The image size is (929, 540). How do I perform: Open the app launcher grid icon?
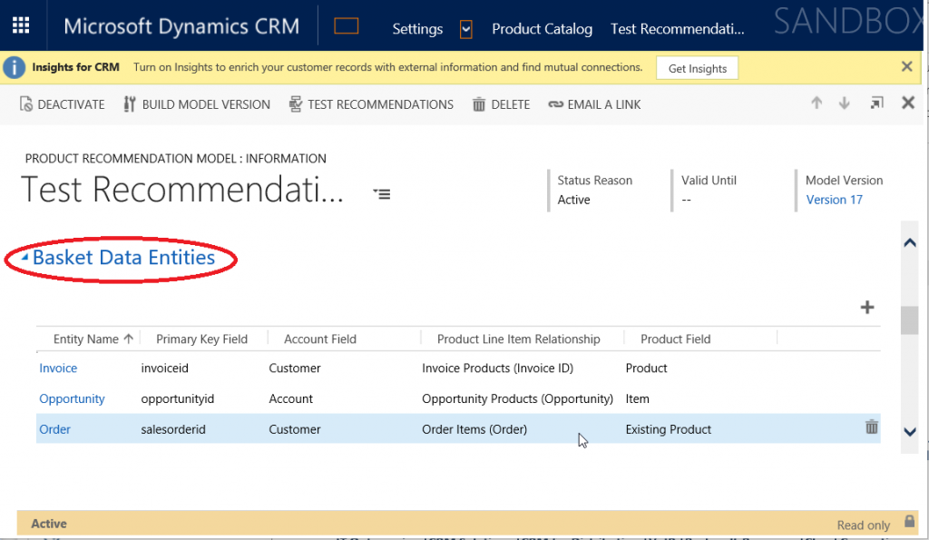(21, 25)
